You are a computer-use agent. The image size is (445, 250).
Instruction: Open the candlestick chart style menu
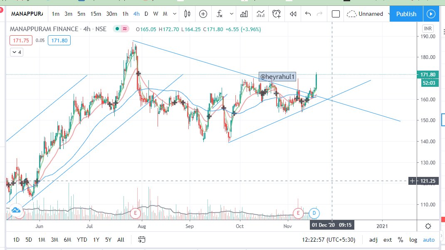coord(187,14)
